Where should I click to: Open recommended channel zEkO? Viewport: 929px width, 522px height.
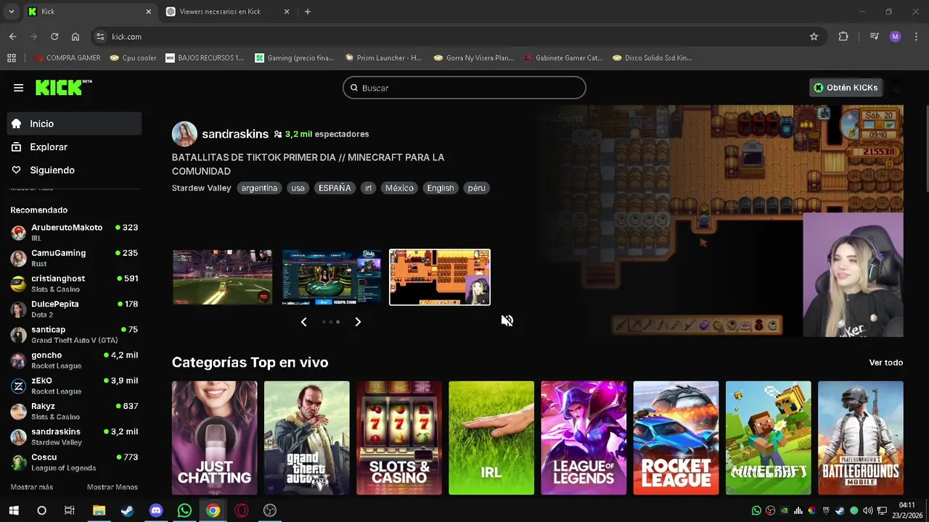(x=74, y=386)
